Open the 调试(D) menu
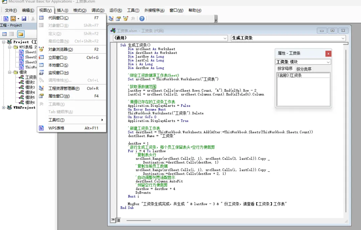 (x=98, y=10)
